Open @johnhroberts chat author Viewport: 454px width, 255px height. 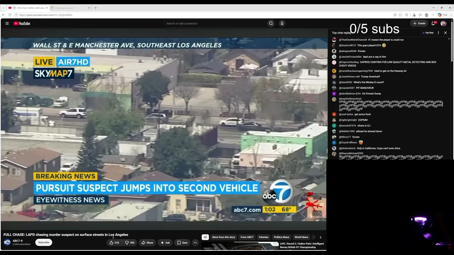click(347, 148)
